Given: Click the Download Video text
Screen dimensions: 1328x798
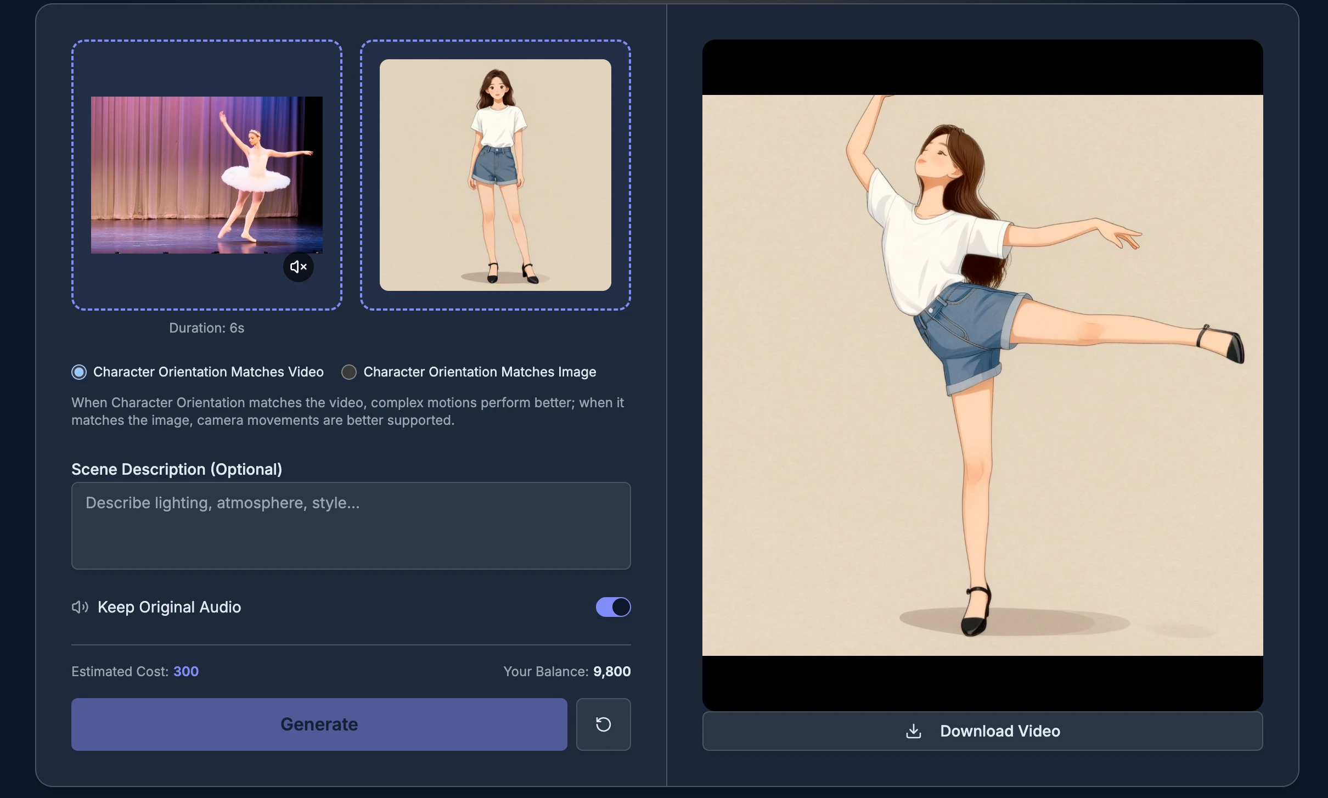Looking at the screenshot, I should coord(999,731).
